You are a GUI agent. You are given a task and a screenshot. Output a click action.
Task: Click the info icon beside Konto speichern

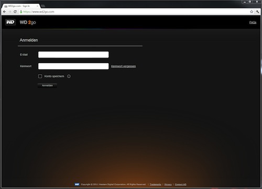[x=69, y=76]
